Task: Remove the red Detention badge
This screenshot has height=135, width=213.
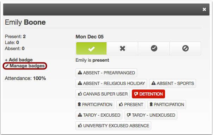Action: click(x=148, y=94)
